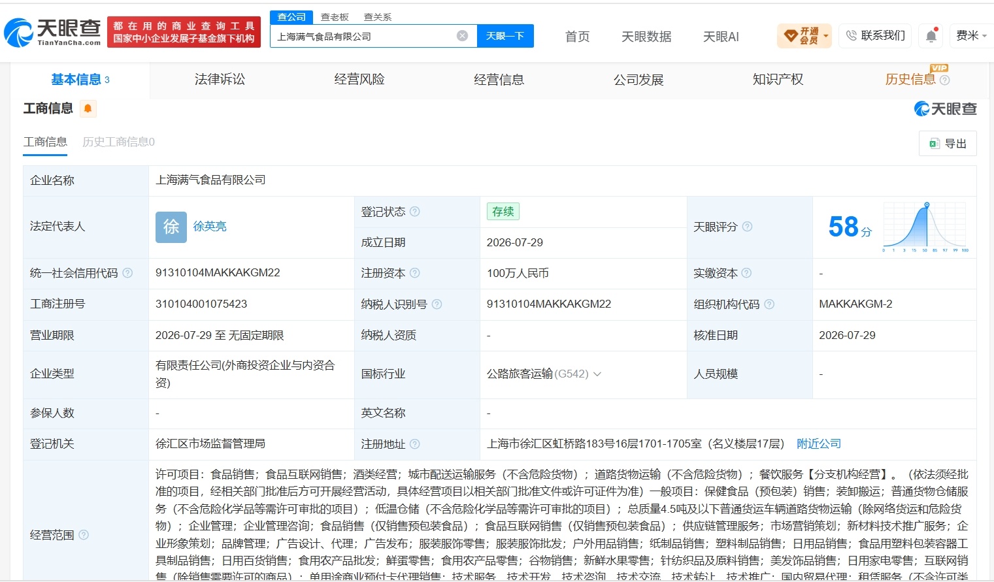The image size is (994, 582).
Task: Open help icon next to 天眼评分
Action: (747, 227)
